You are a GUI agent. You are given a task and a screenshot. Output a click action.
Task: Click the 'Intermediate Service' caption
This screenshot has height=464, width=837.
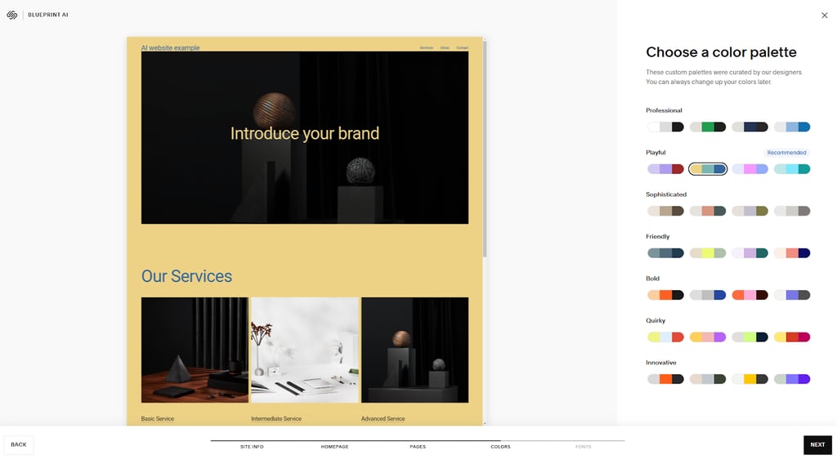[x=276, y=419]
